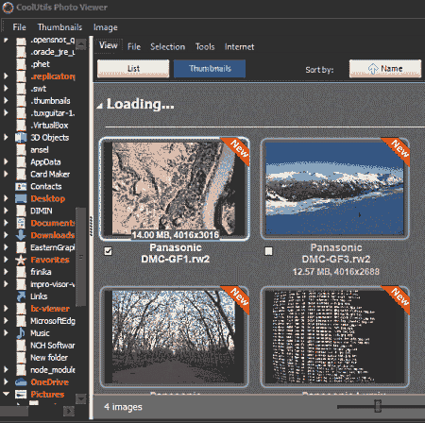The width and height of the screenshot is (425, 423).
Task: Click the .phet folder icon
Action: tap(21, 64)
